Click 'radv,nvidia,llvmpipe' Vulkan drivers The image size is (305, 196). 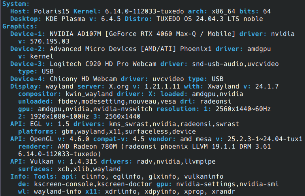click(x=176, y=161)
